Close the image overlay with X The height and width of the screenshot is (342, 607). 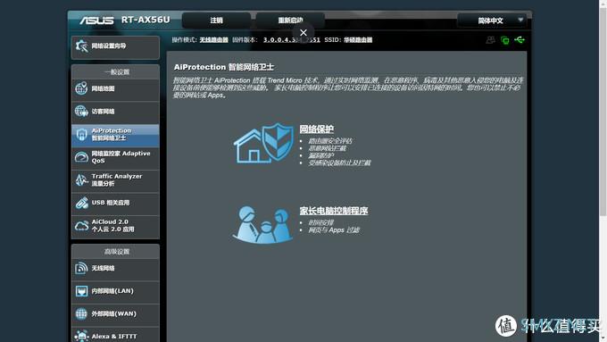click(x=303, y=33)
